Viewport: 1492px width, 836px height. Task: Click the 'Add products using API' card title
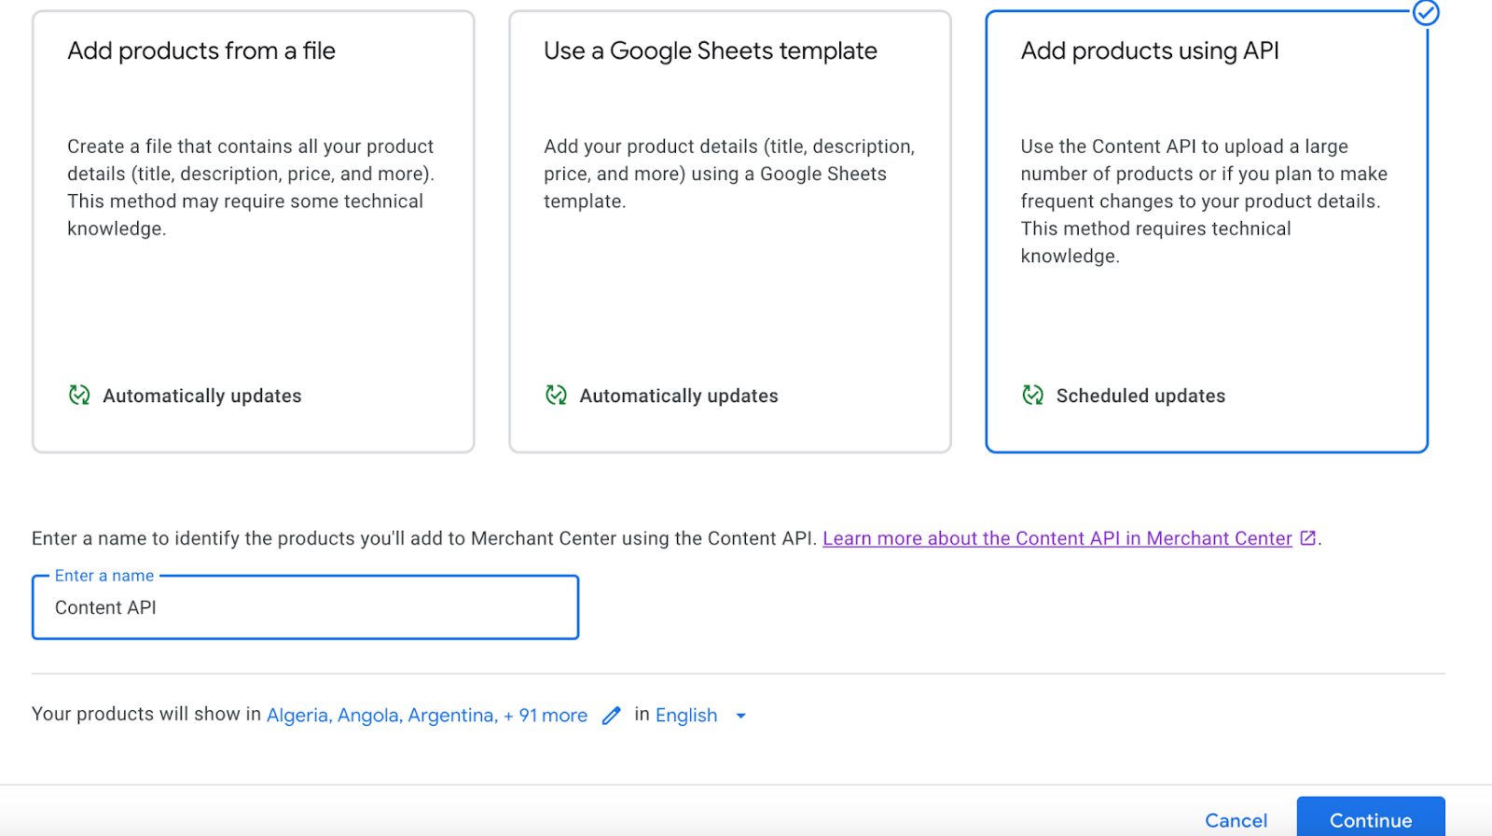click(x=1150, y=50)
